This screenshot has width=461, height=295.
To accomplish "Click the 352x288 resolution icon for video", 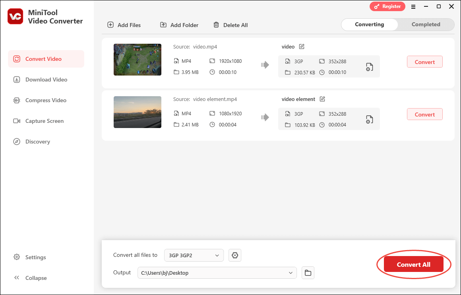I will point(322,61).
